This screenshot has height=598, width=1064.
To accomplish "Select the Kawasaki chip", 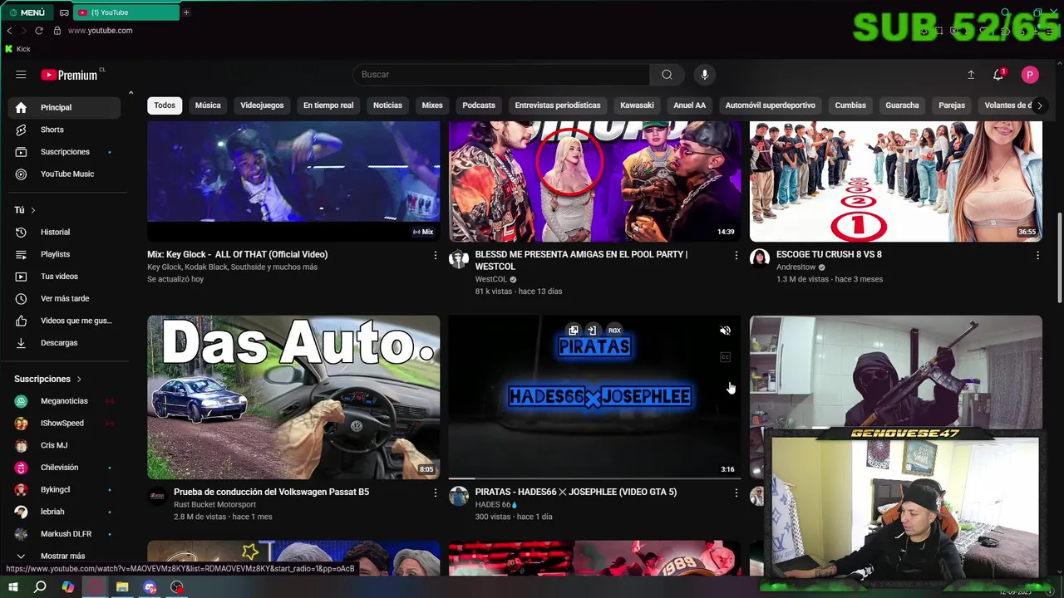I will pyautogui.click(x=637, y=105).
